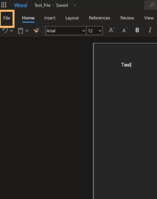Open the font name dropdown arrow

coord(84,31)
